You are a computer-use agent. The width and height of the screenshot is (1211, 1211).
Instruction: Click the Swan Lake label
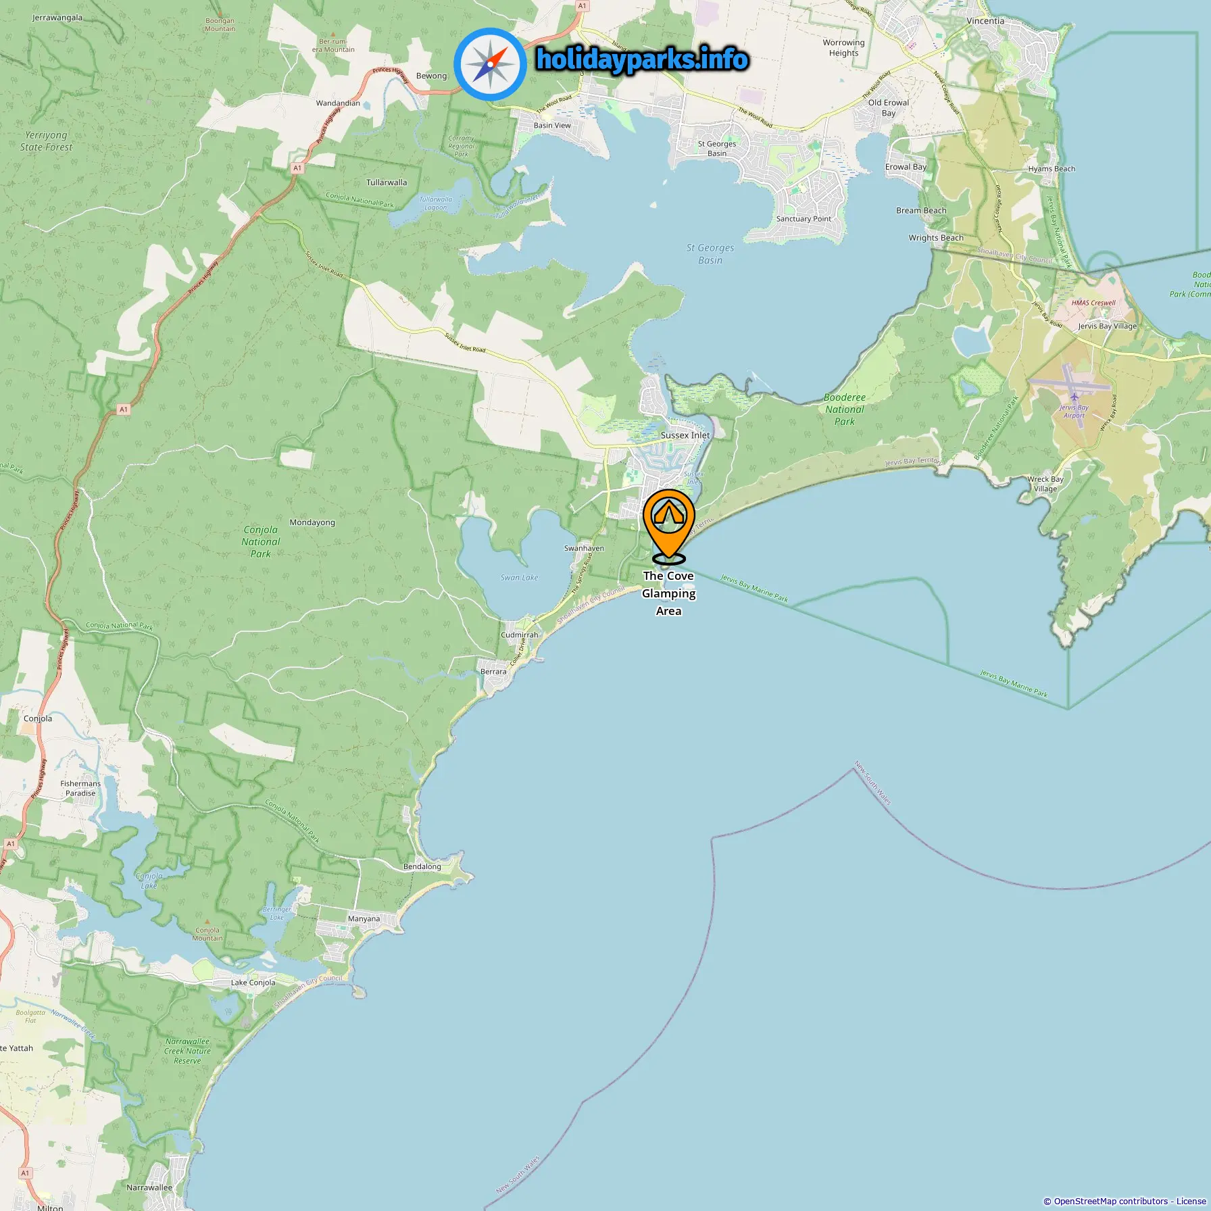tap(519, 577)
